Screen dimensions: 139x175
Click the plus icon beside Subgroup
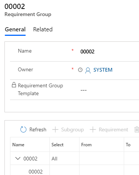[x=55, y=129]
